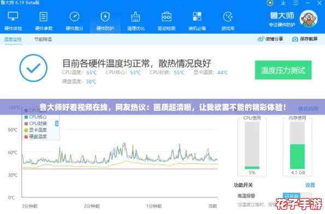Open the hamburger main menu in title bar
325x214 pixels.
pyautogui.click(x=296, y=3)
